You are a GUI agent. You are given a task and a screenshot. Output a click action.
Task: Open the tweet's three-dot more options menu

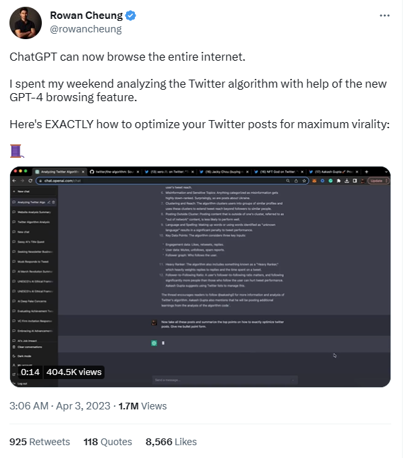384,16
